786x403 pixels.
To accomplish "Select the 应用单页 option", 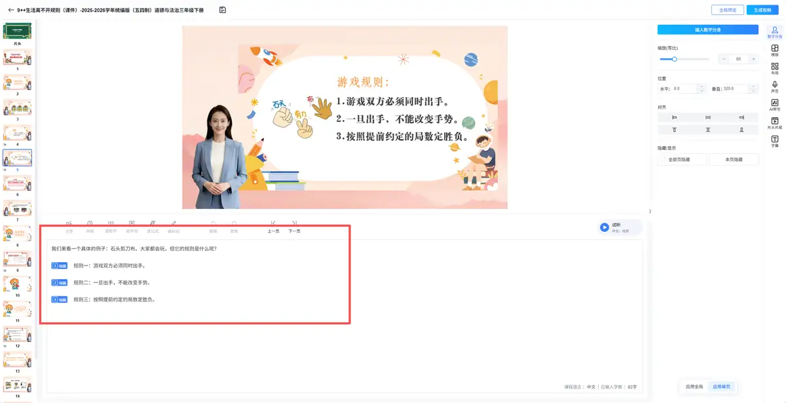I will 721,387.
